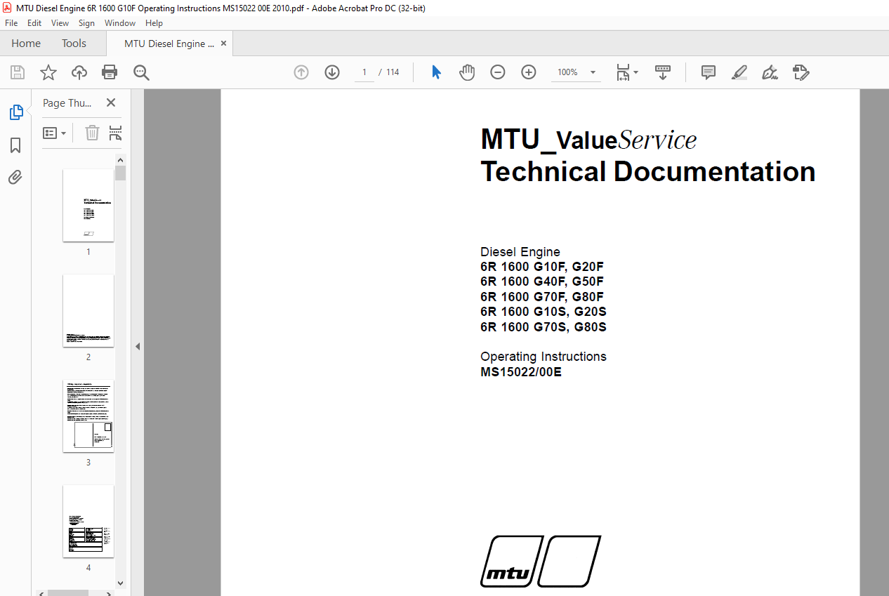Image resolution: width=889 pixels, height=596 pixels.
Task: Click the current page number field
Action: click(364, 72)
